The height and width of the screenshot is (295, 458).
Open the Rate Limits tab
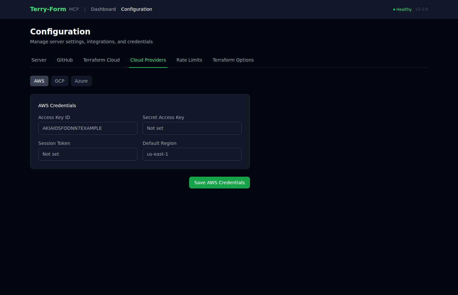point(189,60)
